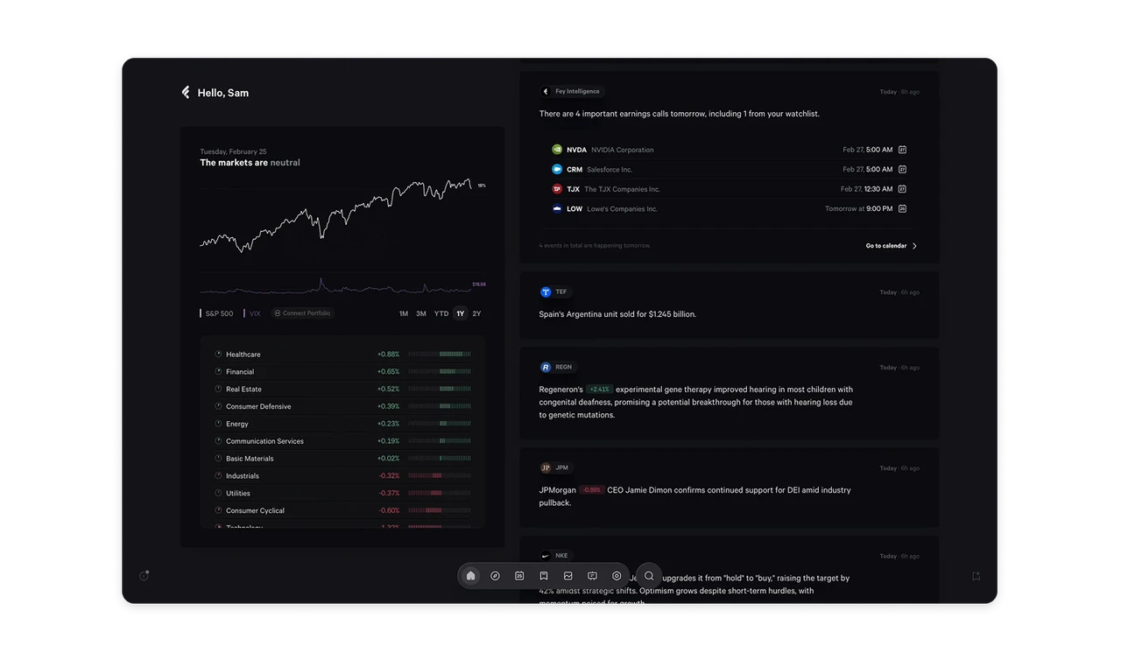1121x660 pixels.
Task: Select the 2Y time range
Action: pos(477,313)
